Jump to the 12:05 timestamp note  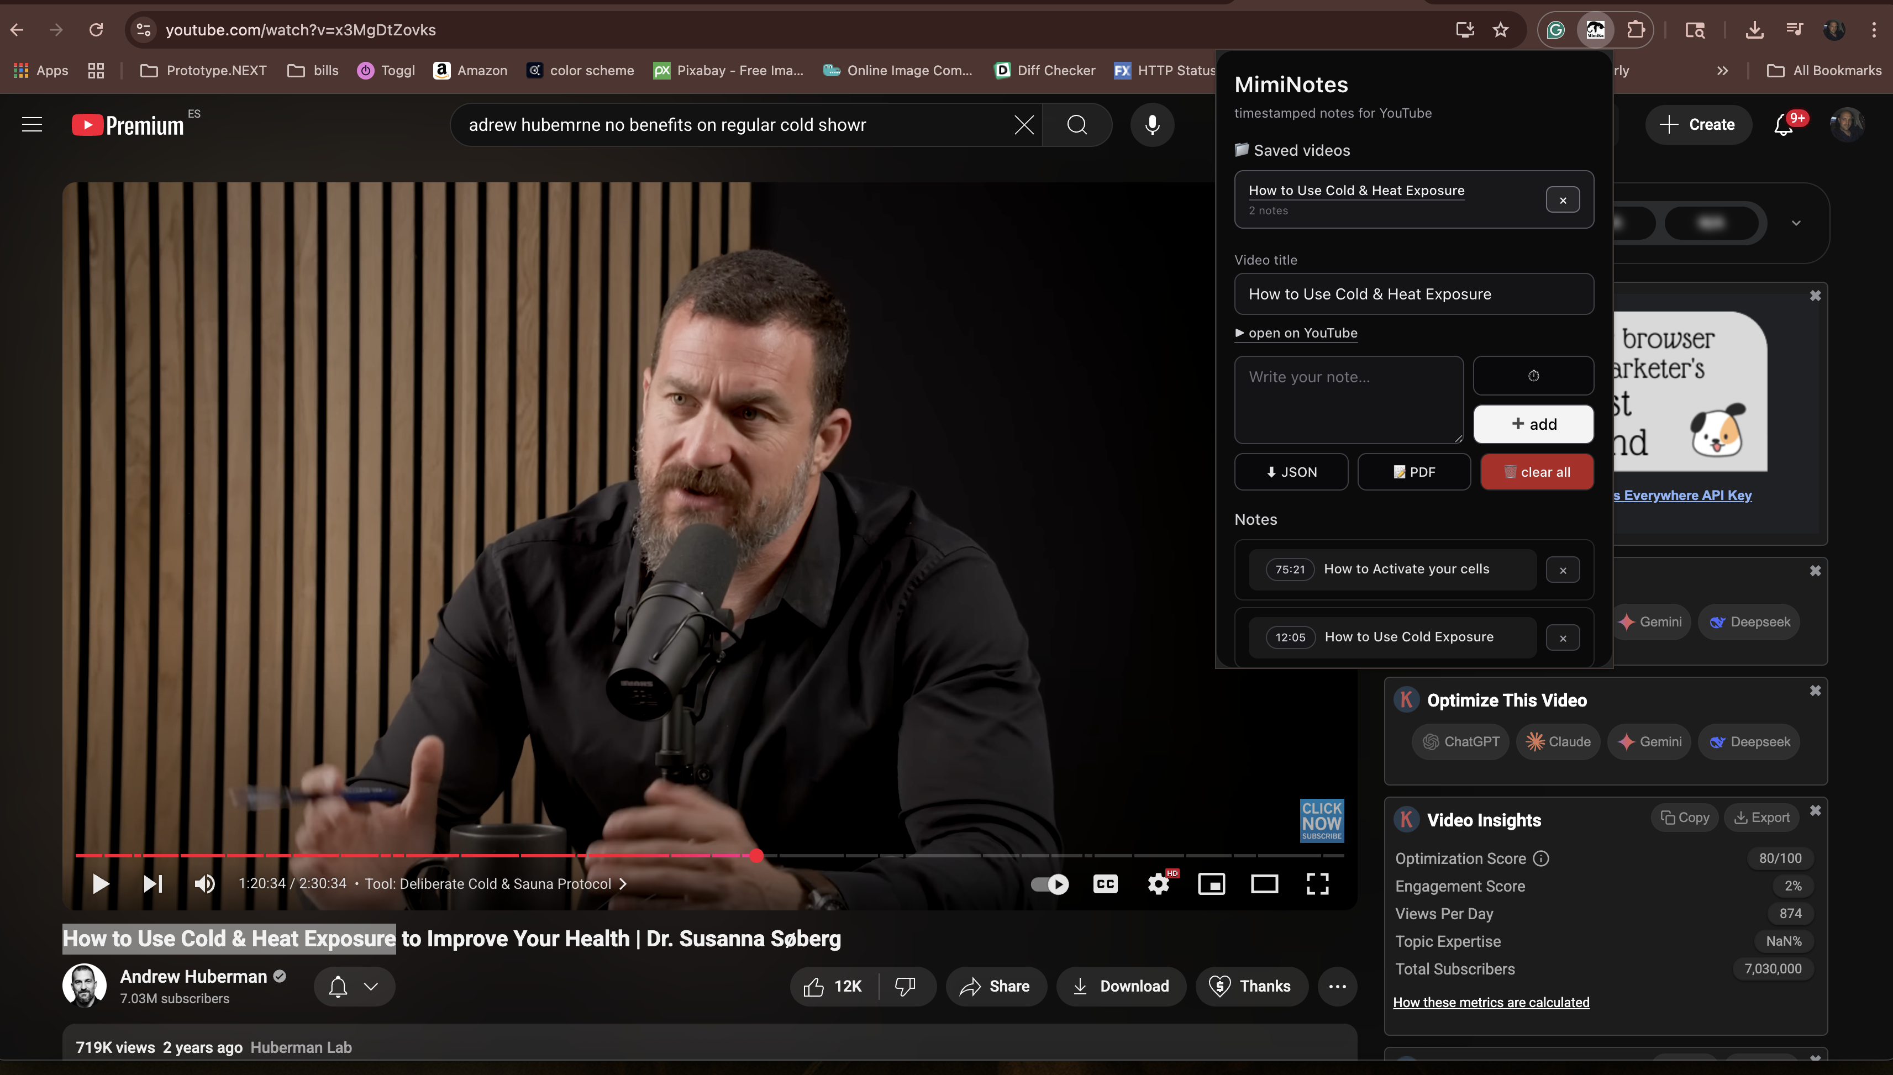pos(1290,637)
